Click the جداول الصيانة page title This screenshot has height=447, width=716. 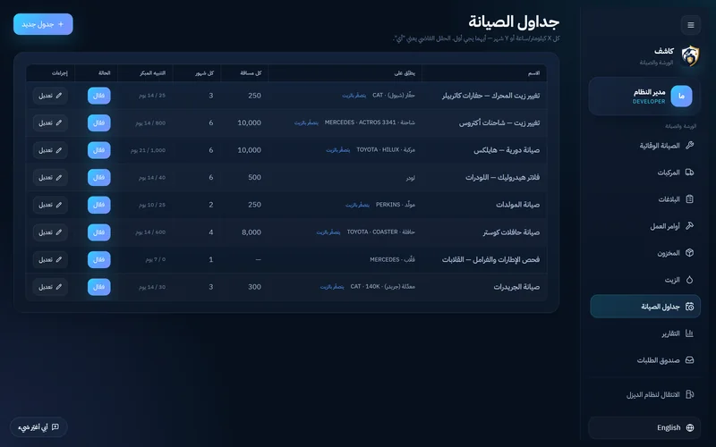coord(514,21)
